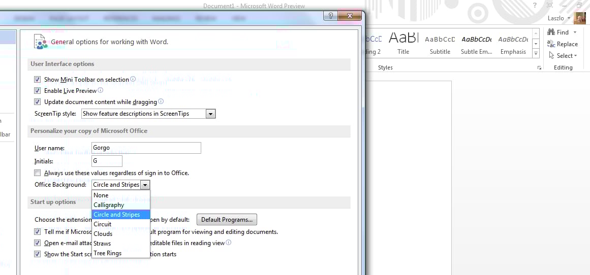The height and width of the screenshot is (275, 590).
Task: Move styles gallery down one row
Action: pyautogui.click(x=536, y=44)
